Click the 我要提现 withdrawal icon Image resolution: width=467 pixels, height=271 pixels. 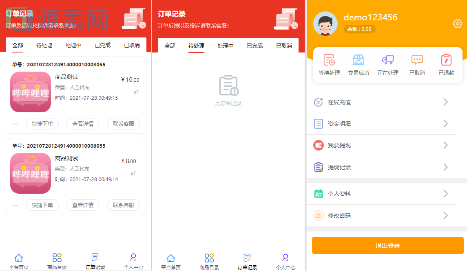pyautogui.click(x=318, y=145)
